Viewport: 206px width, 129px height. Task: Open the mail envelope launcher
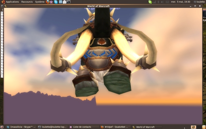64,2
